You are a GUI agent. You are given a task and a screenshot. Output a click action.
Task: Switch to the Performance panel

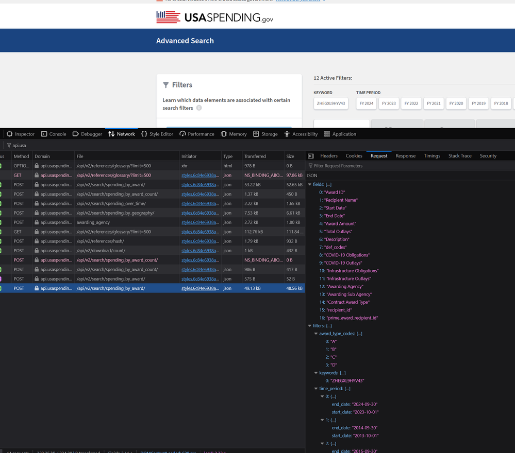coord(197,134)
